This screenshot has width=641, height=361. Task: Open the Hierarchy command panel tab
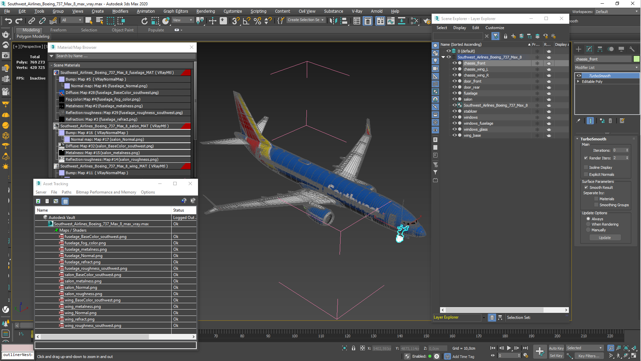pyautogui.click(x=600, y=49)
